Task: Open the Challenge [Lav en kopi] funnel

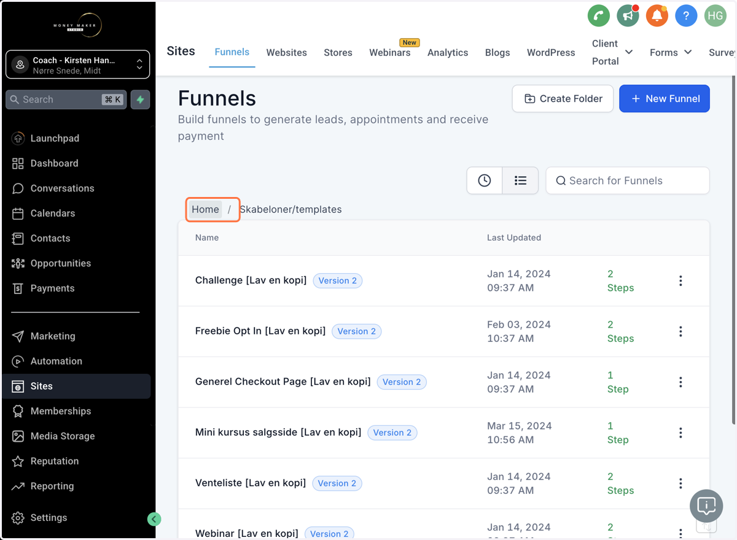Action: point(251,280)
